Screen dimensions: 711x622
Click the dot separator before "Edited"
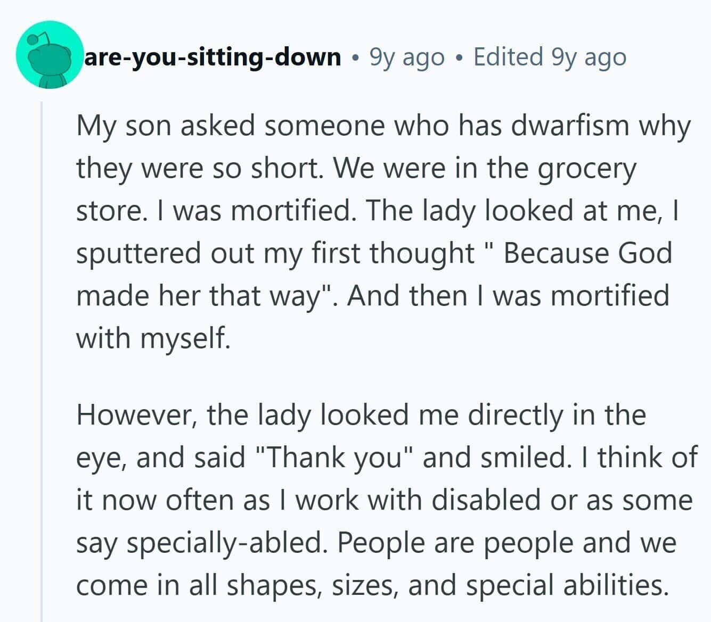pyautogui.click(x=459, y=57)
